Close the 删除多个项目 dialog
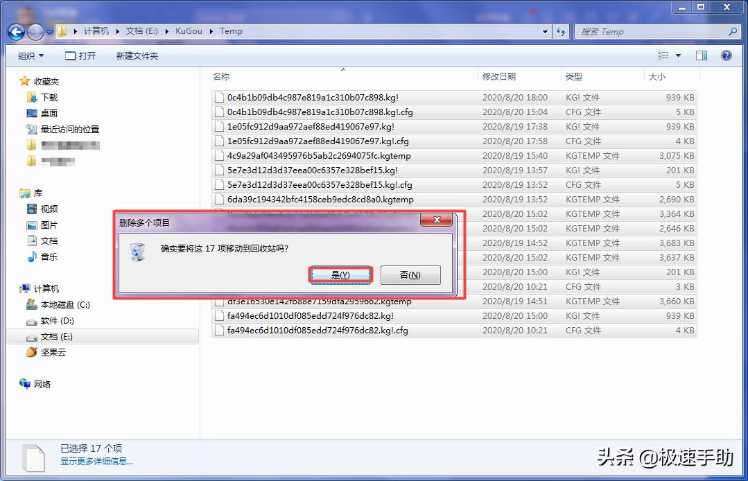 (437, 220)
